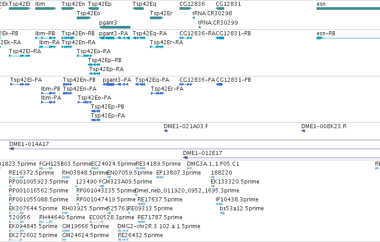Image resolution: width=380 pixels, height=242 pixels.
Task: Select the RP001005923.5prime EST label
Action: (x=38, y=182)
